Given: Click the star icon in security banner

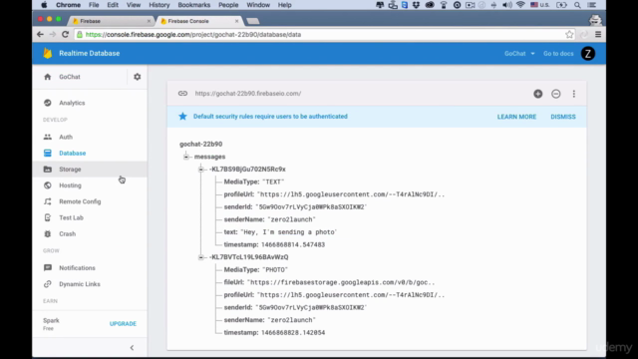Looking at the screenshot, I should click(x=182, y=117).
